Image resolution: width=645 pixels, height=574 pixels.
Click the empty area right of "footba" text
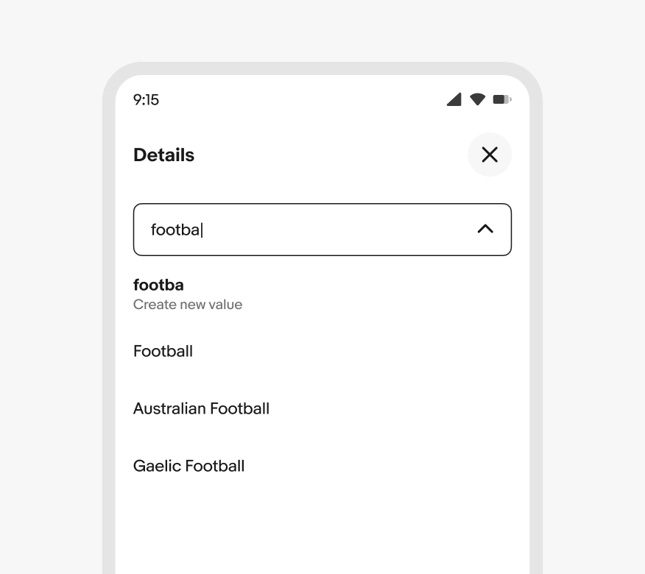pos(337,230)
